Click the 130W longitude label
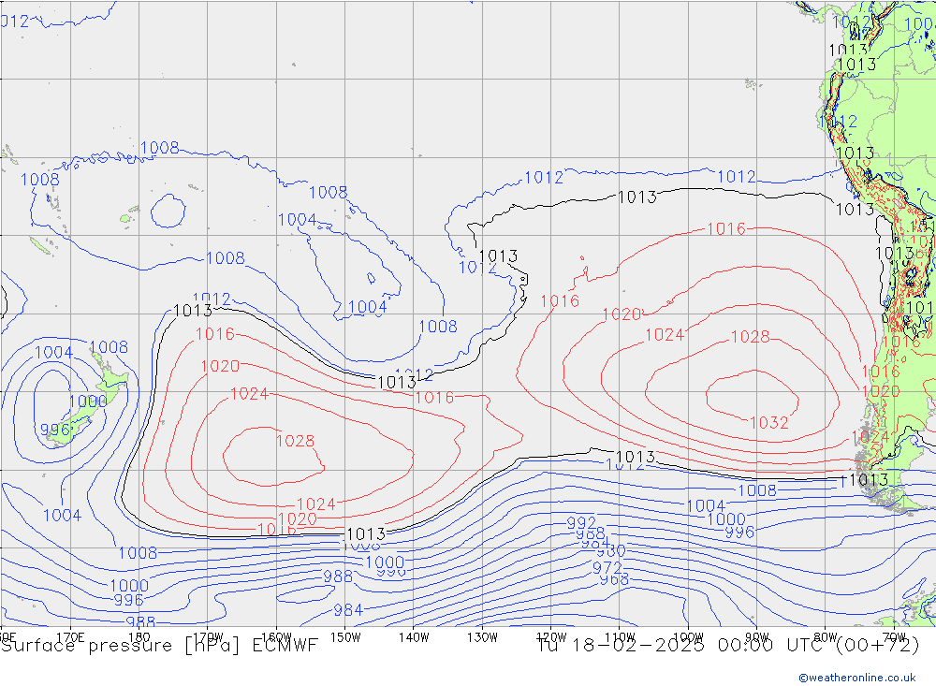 (x=482, y=637)
